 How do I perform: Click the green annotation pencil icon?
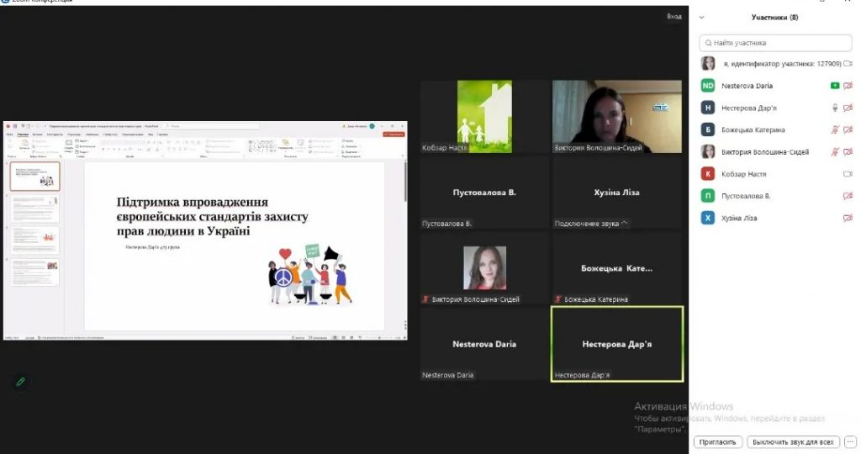[x=21, y=381]
